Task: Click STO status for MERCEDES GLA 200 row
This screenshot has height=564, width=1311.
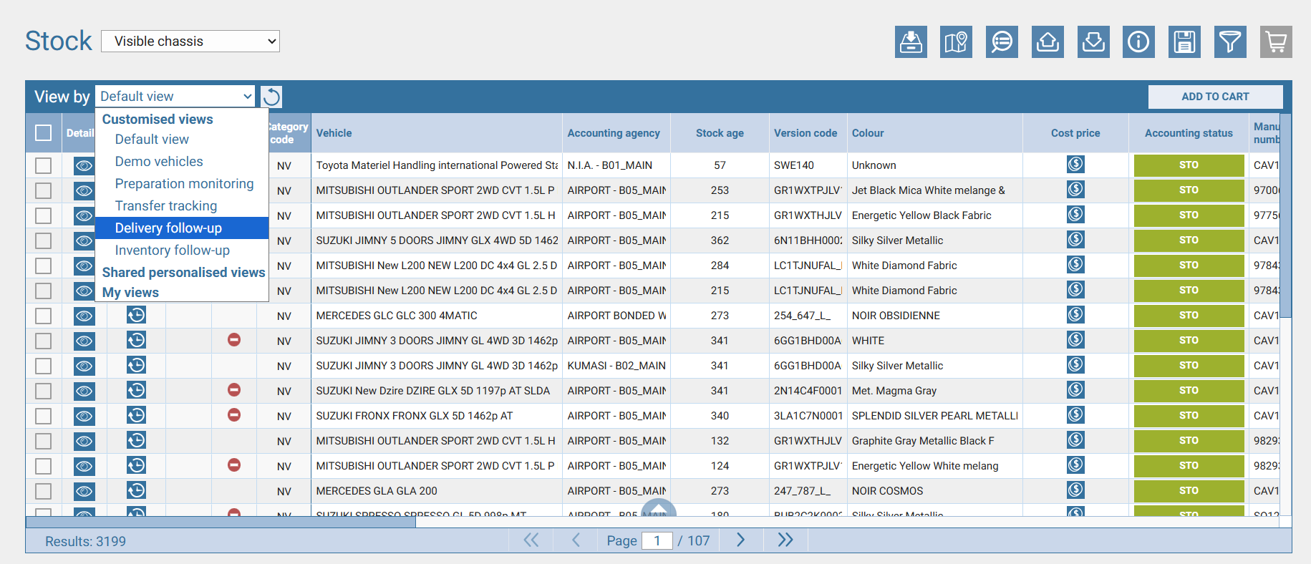Action: point(1189,491)
